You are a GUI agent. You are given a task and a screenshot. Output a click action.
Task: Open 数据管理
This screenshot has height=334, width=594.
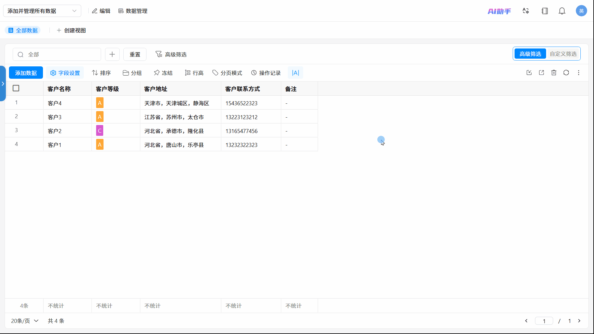coord(133,11)
